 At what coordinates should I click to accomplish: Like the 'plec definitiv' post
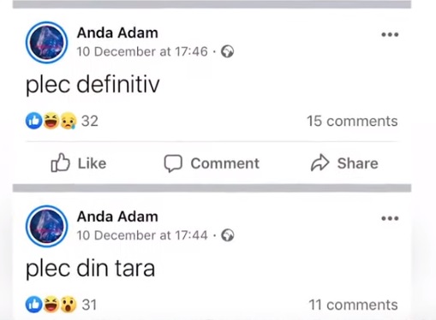point(79,163)
